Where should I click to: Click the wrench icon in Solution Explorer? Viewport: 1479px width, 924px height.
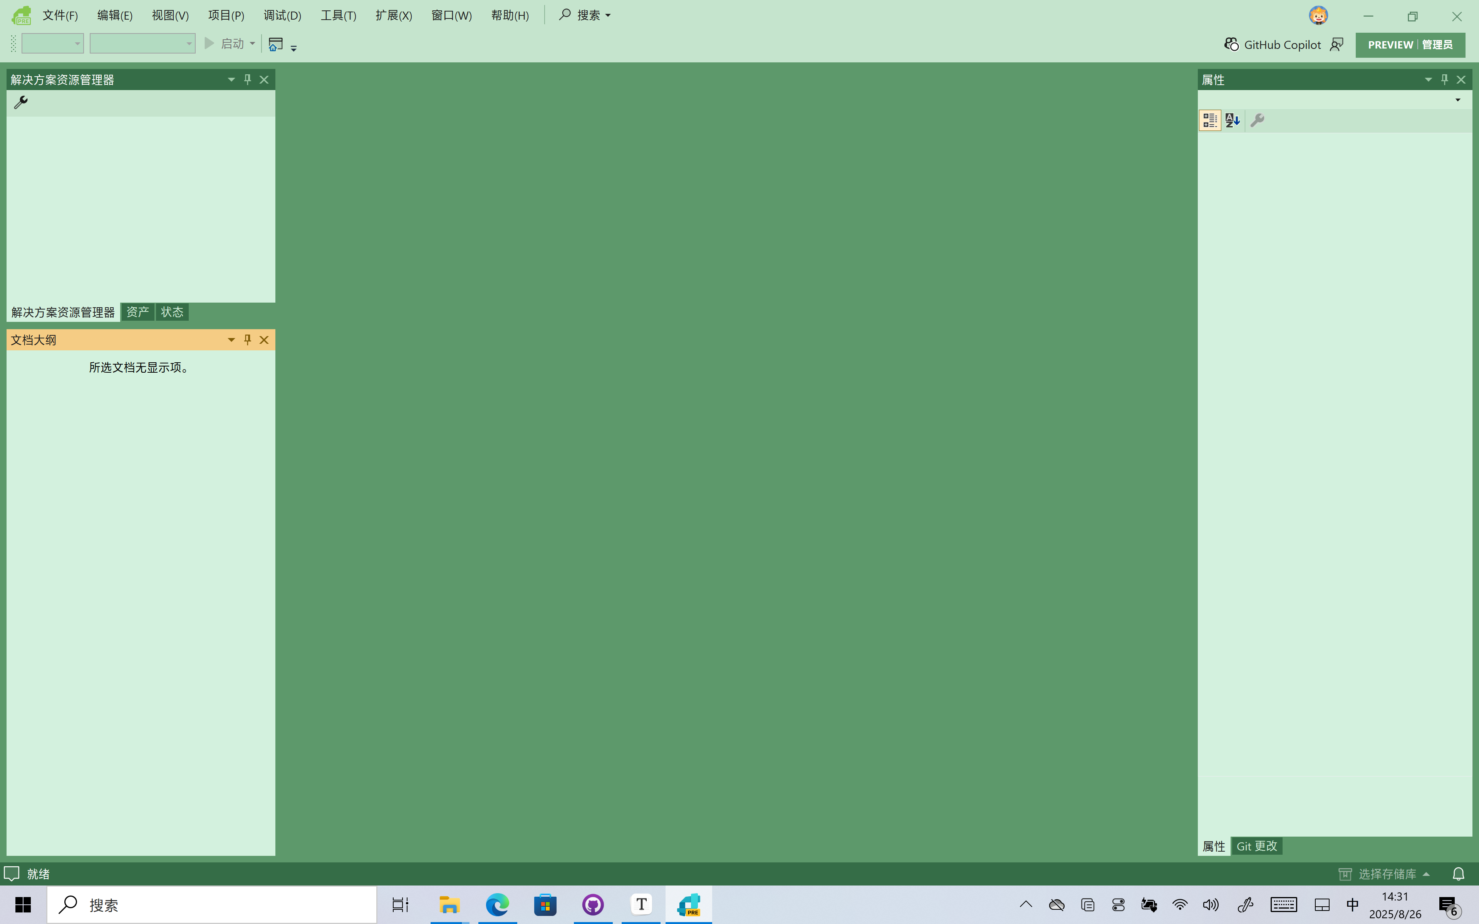point(21,102)
